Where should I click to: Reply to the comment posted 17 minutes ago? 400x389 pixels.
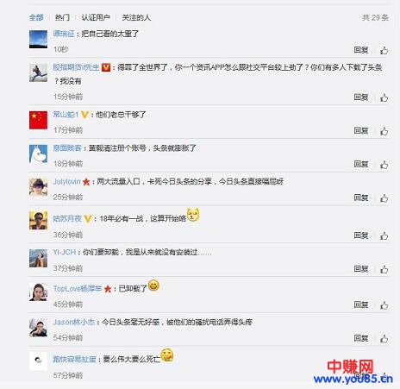tap(361, 130)
